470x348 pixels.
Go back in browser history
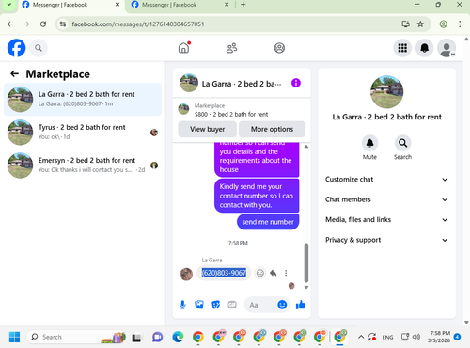pos(10,24)
